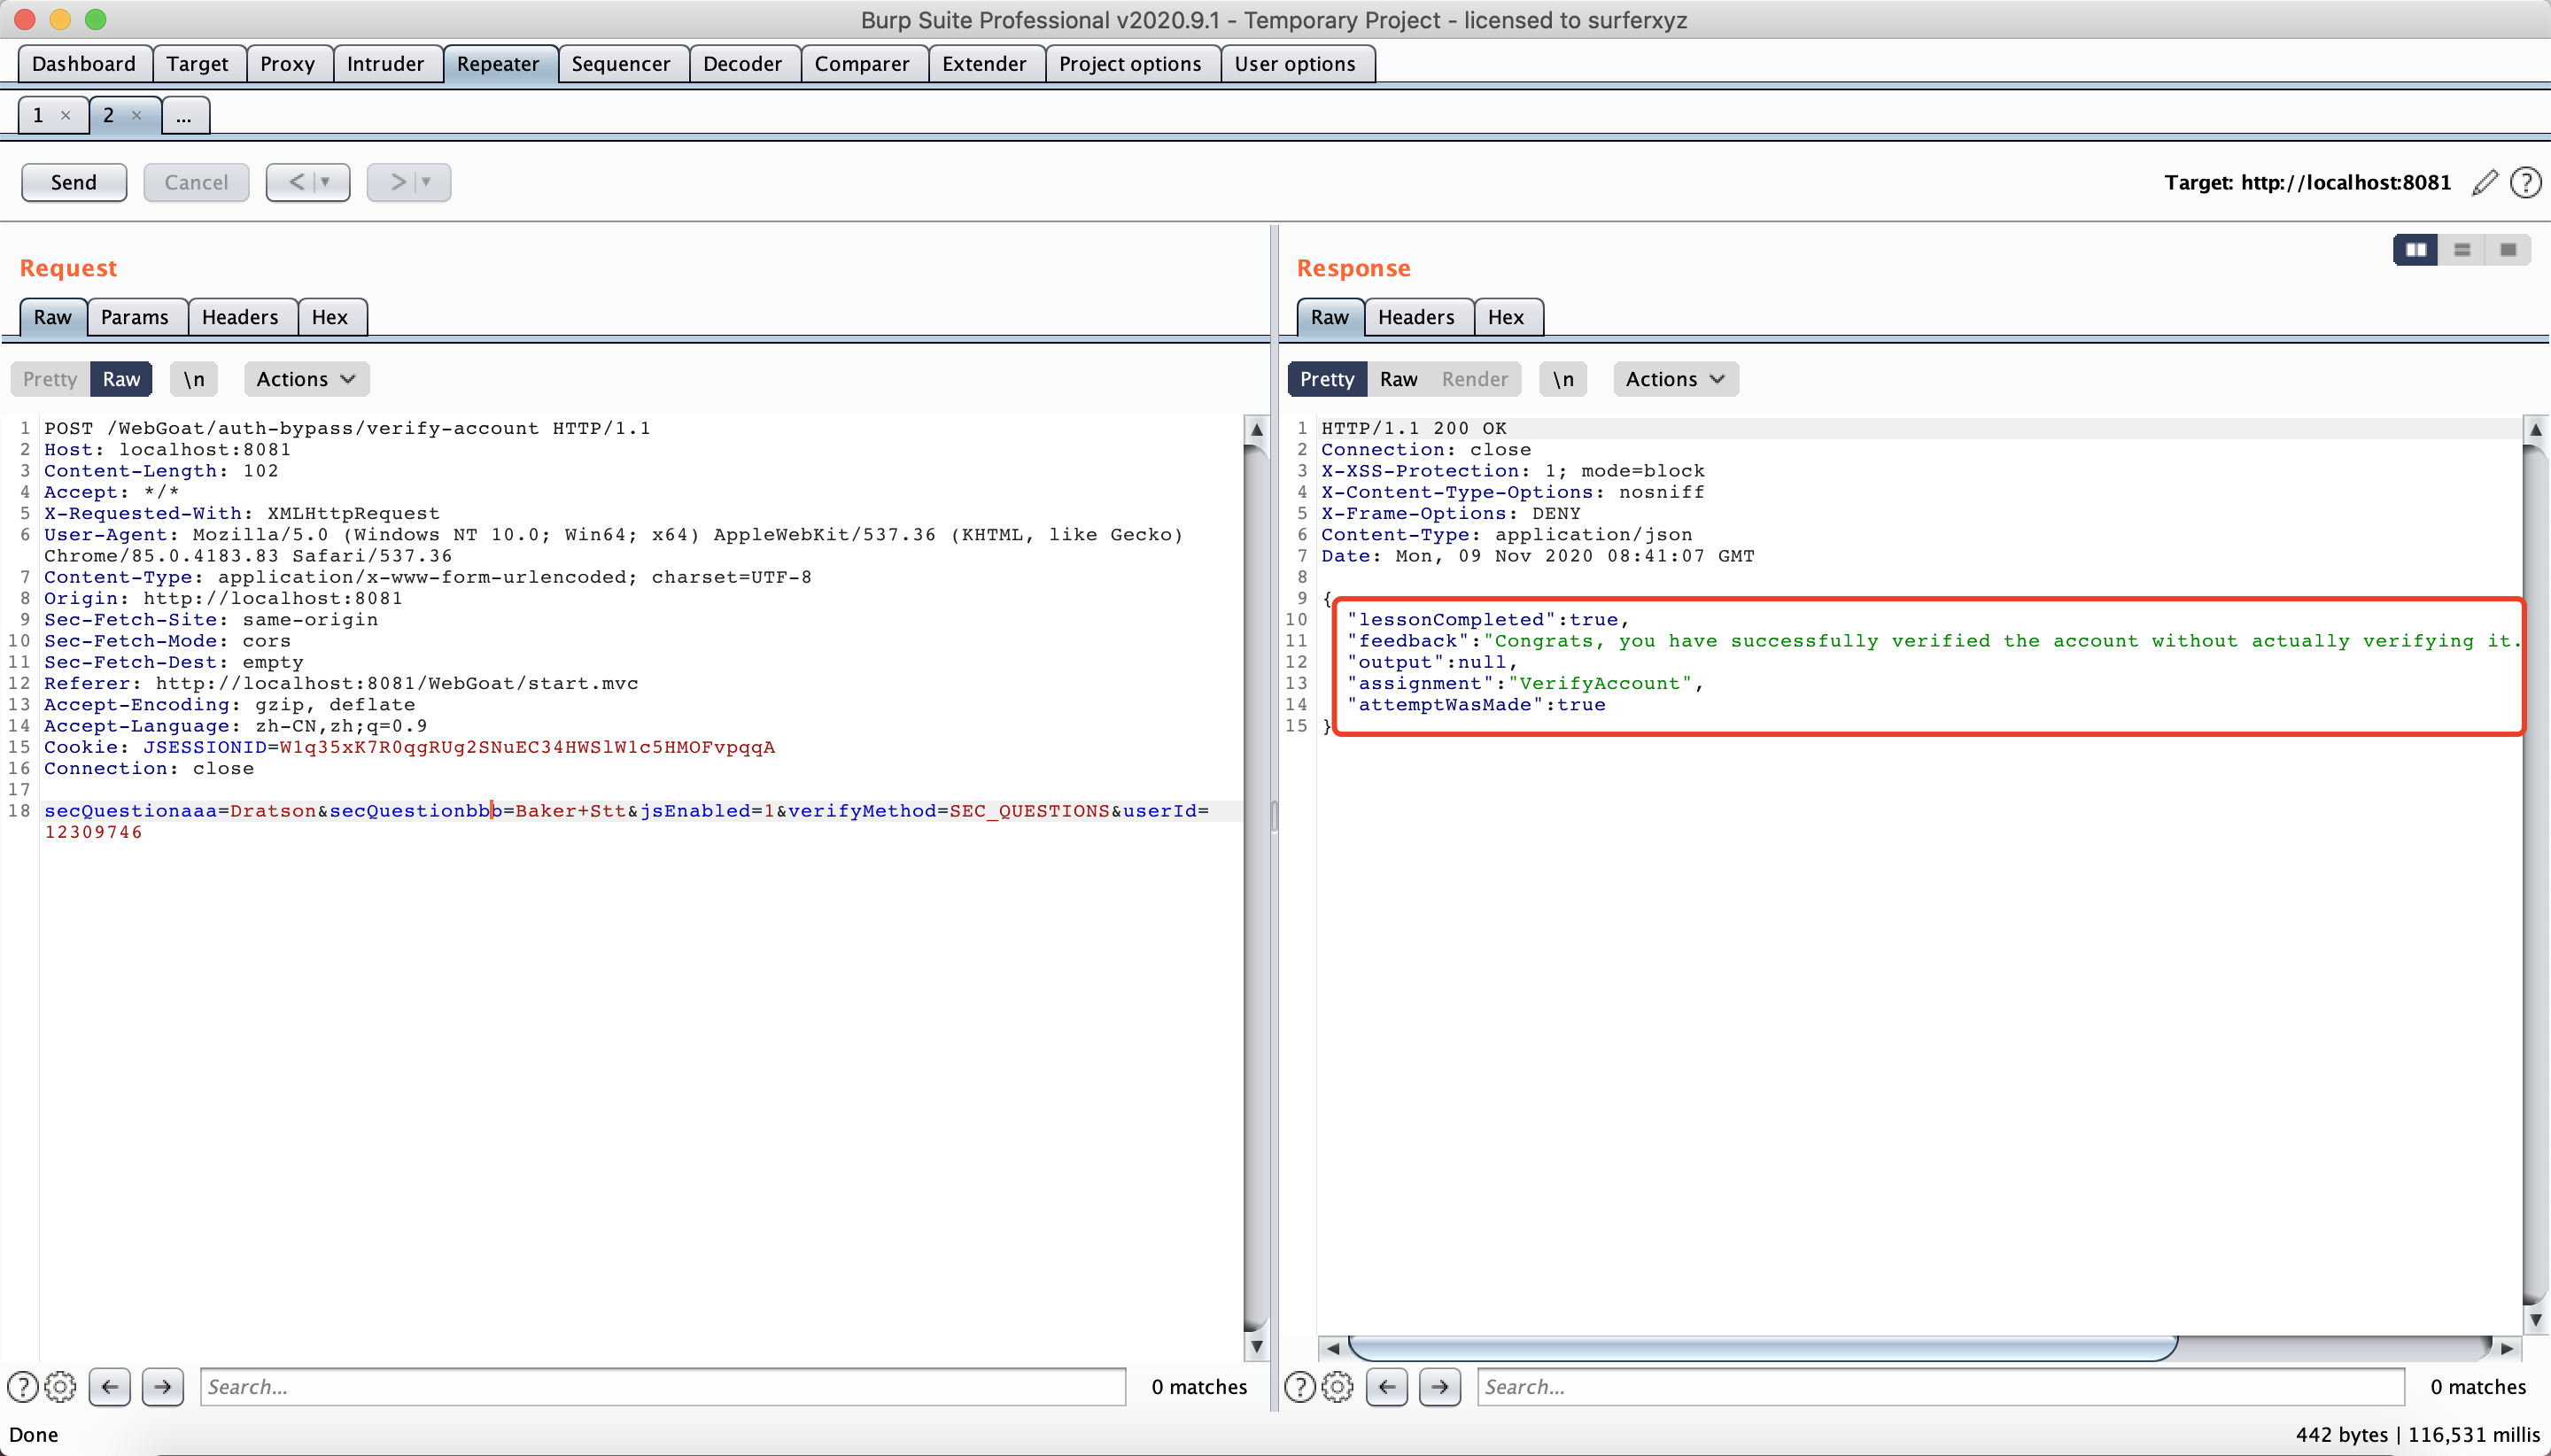Switch response view to Raw mode
This screenshot has height=1456, width=2551.
(x=1398, y=379)
